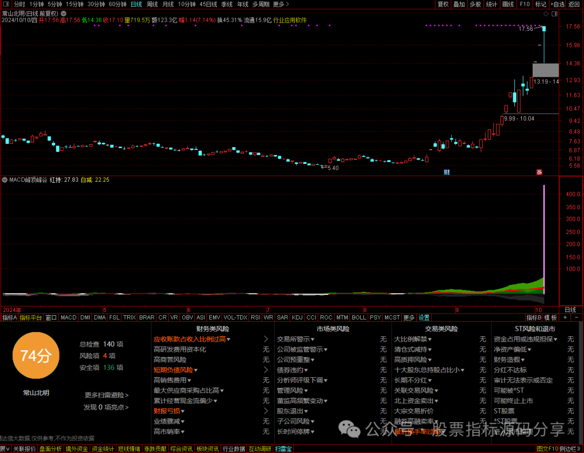Toggle the right side panel icon
This screenshot has height=453, width=584.
click(554, 14)
